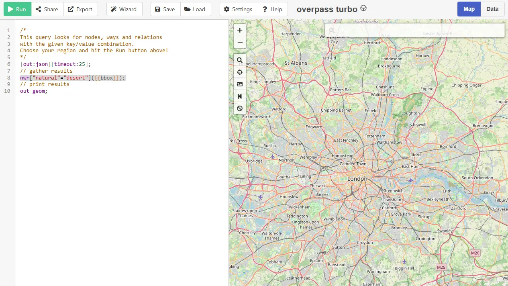Click line number 8 in the editor gutter
508x286 pixels.
pos(8,78)
